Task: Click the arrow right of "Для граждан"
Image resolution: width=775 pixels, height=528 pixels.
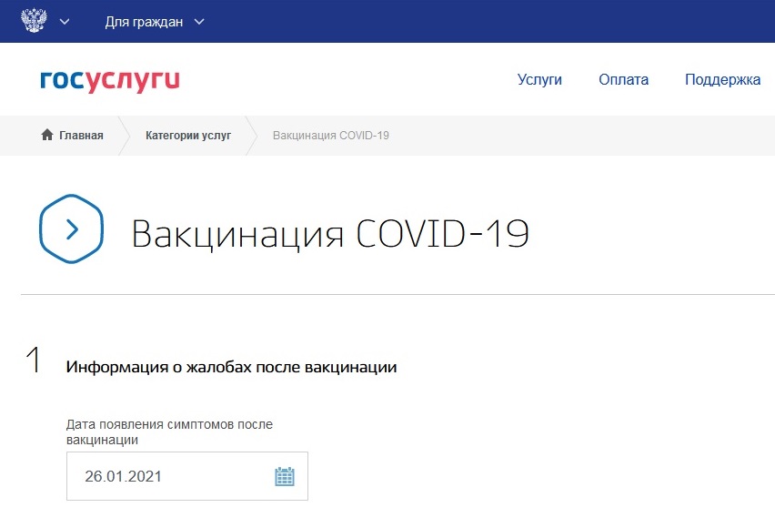Action: pos(200,22)
